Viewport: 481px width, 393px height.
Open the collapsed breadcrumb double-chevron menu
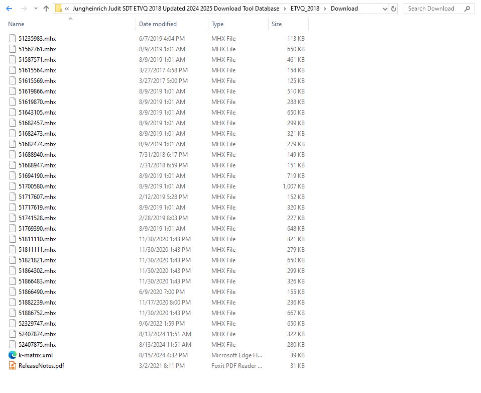(66, 8)
